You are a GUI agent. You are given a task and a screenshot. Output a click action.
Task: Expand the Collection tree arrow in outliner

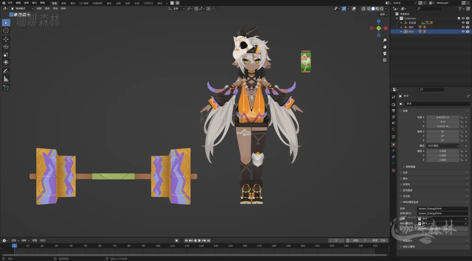[397, 18]
